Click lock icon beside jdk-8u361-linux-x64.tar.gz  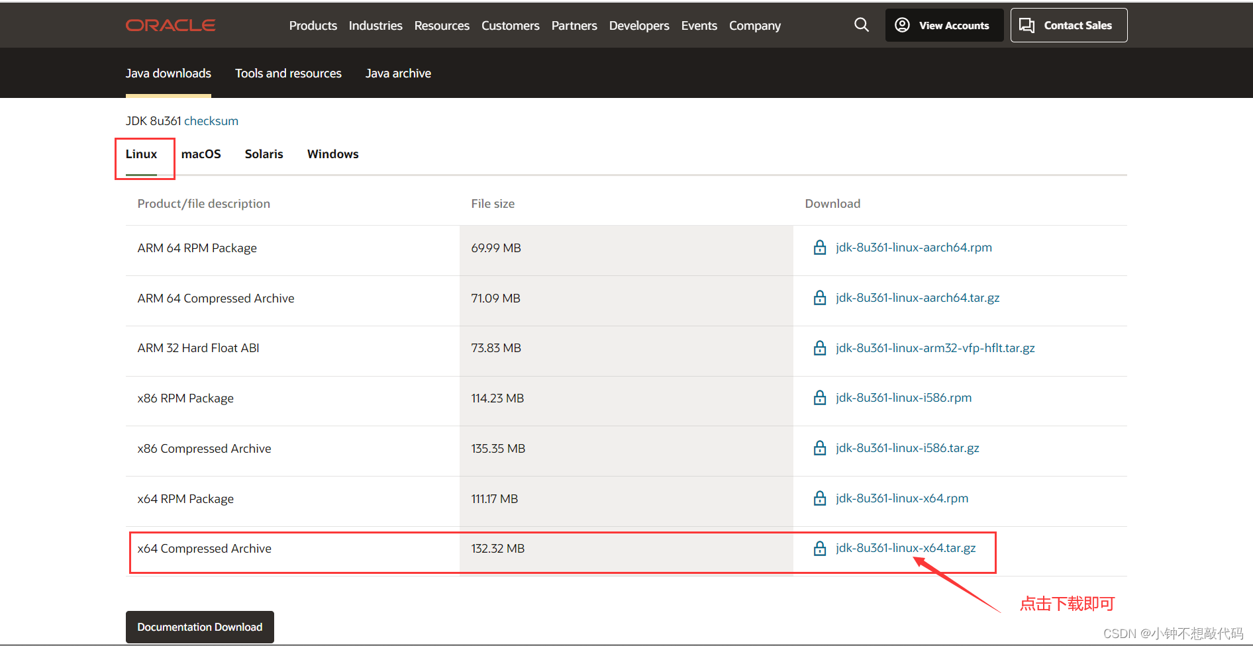820,549
